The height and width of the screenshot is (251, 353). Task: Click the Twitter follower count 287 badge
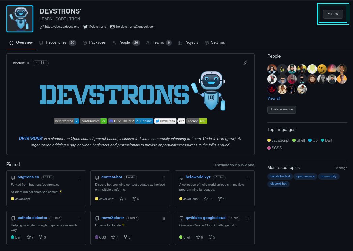181,121
